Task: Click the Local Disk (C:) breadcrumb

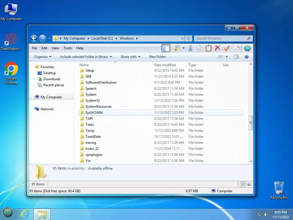Action: pos(102,38)
